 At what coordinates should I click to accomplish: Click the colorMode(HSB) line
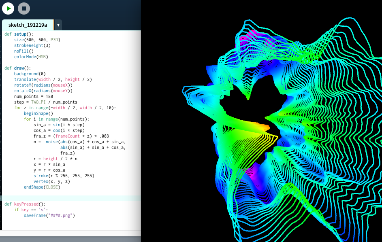(31, 57)
